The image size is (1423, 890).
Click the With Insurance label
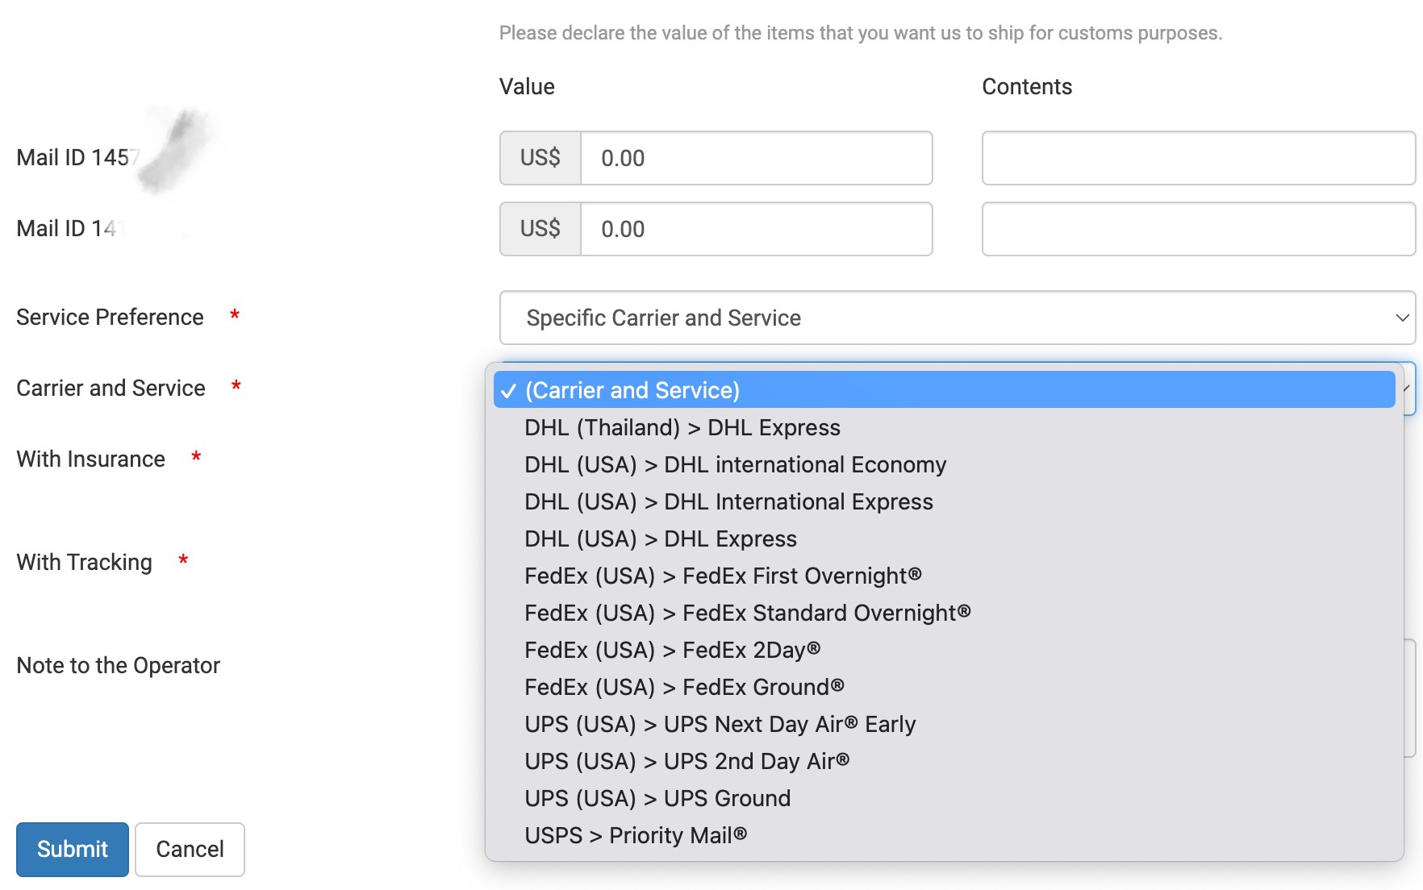point(90,459)
